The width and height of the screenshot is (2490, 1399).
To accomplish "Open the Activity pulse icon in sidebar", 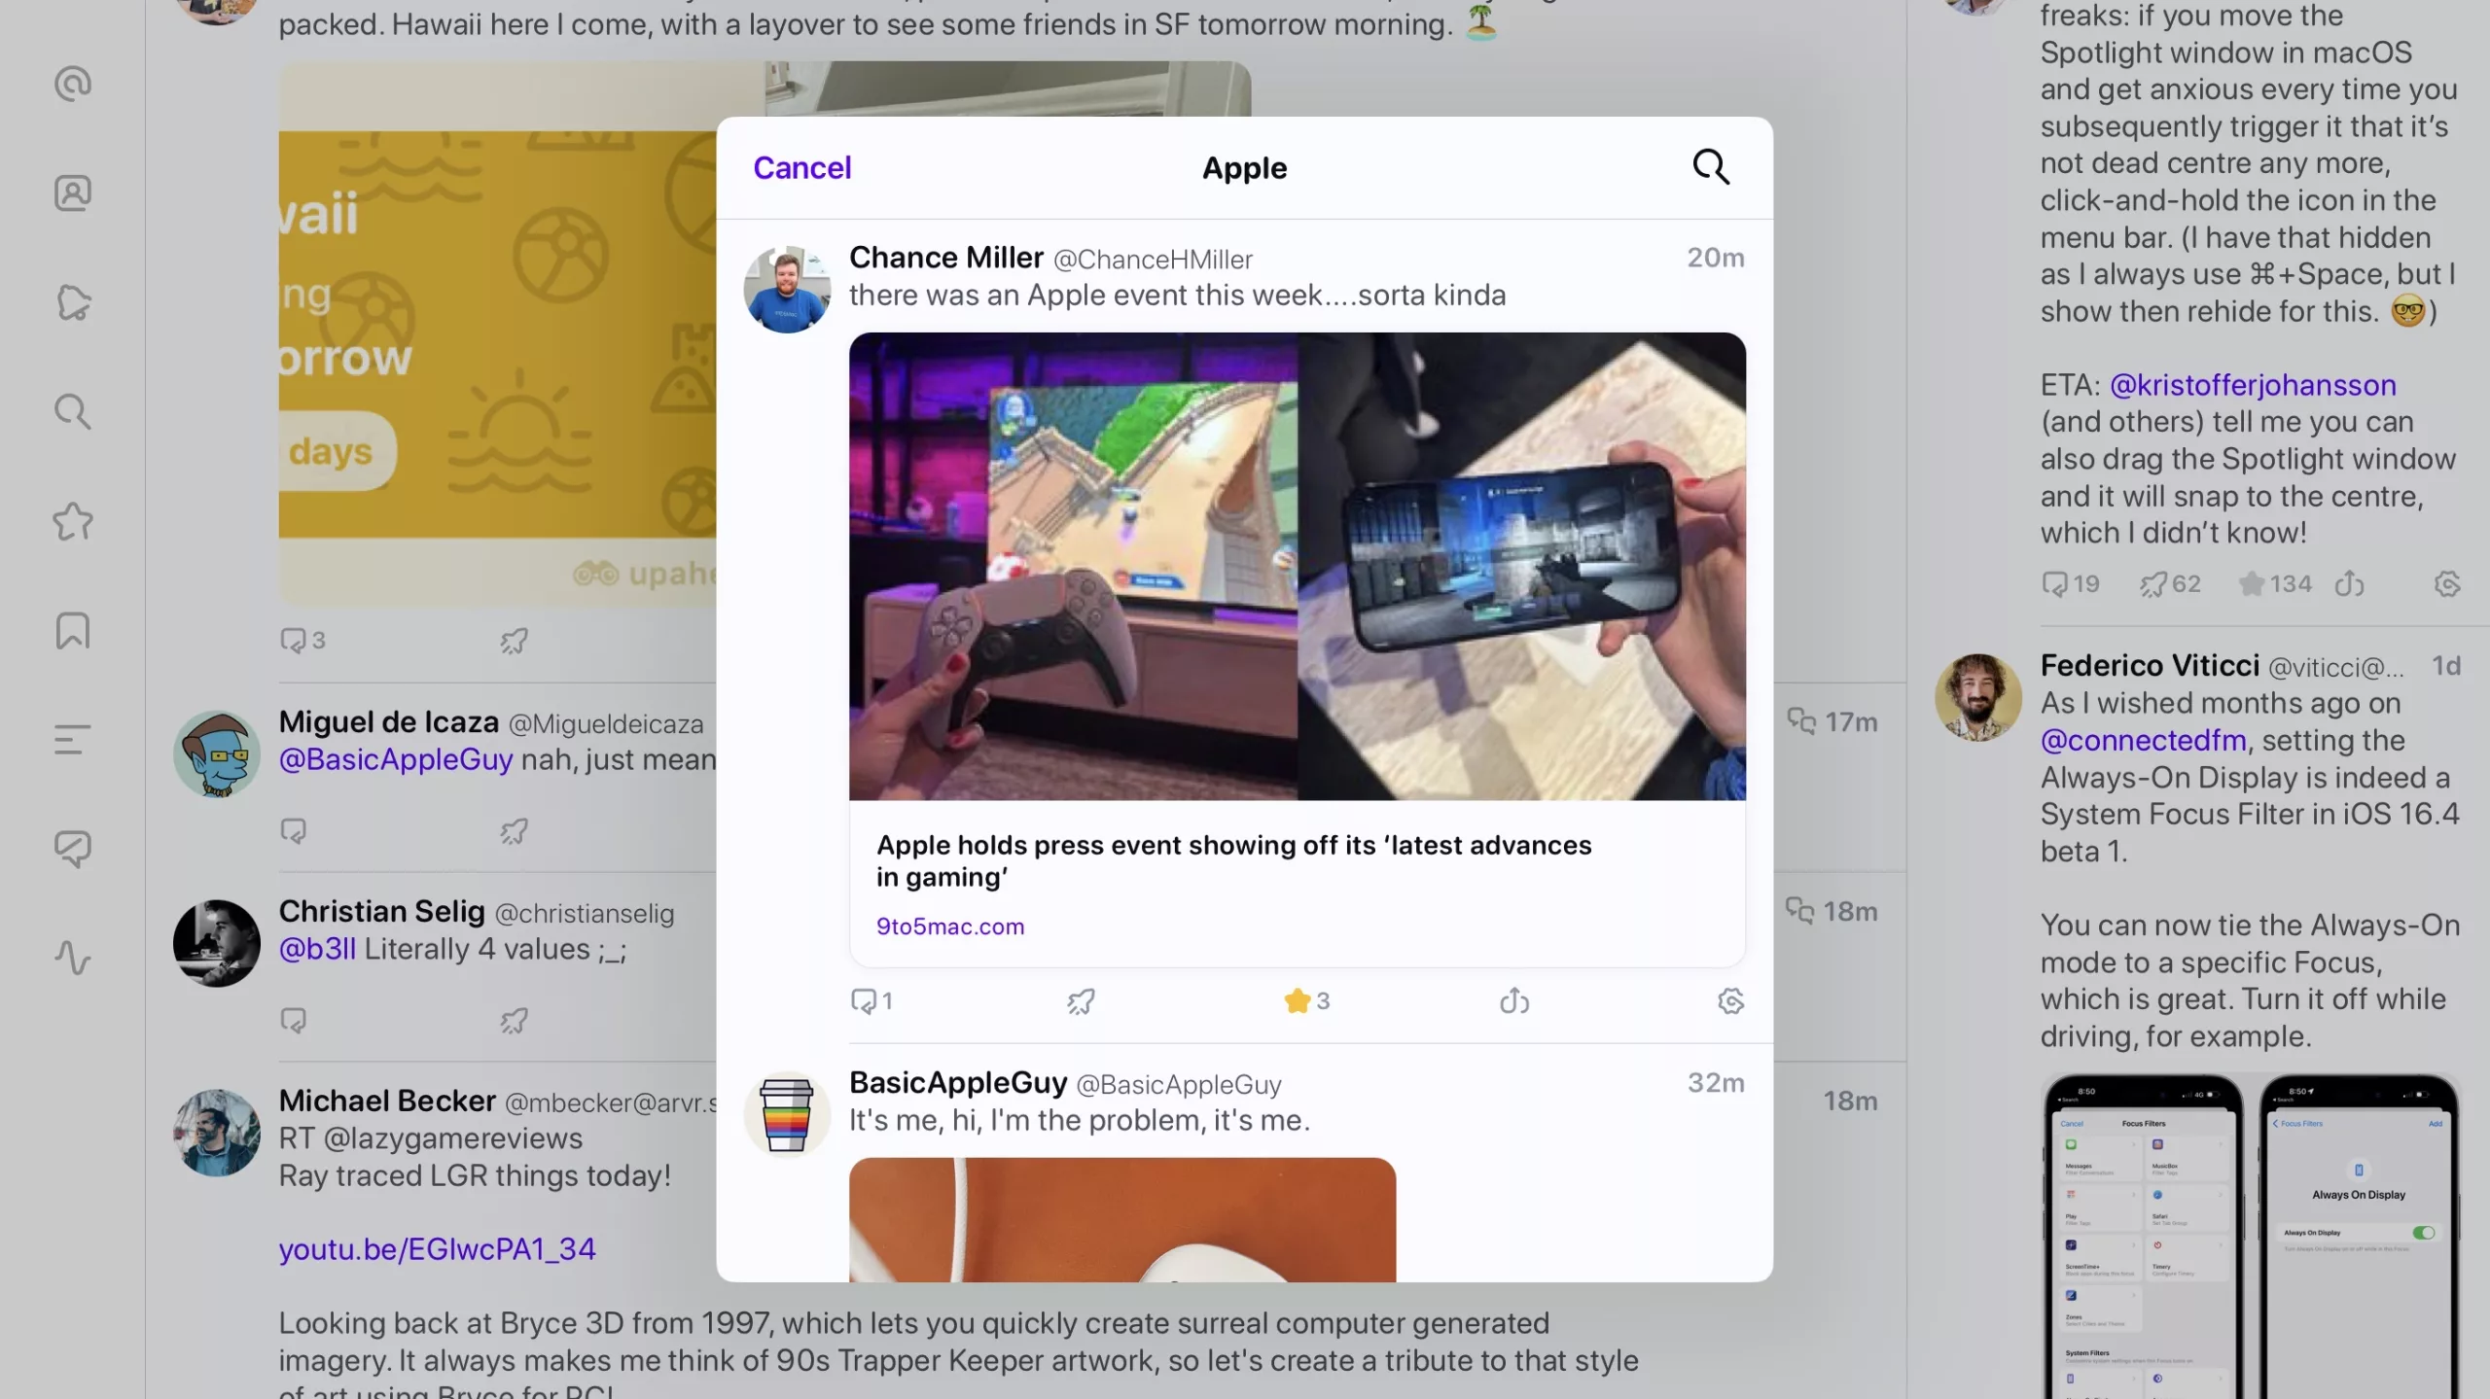I will 73,959.
